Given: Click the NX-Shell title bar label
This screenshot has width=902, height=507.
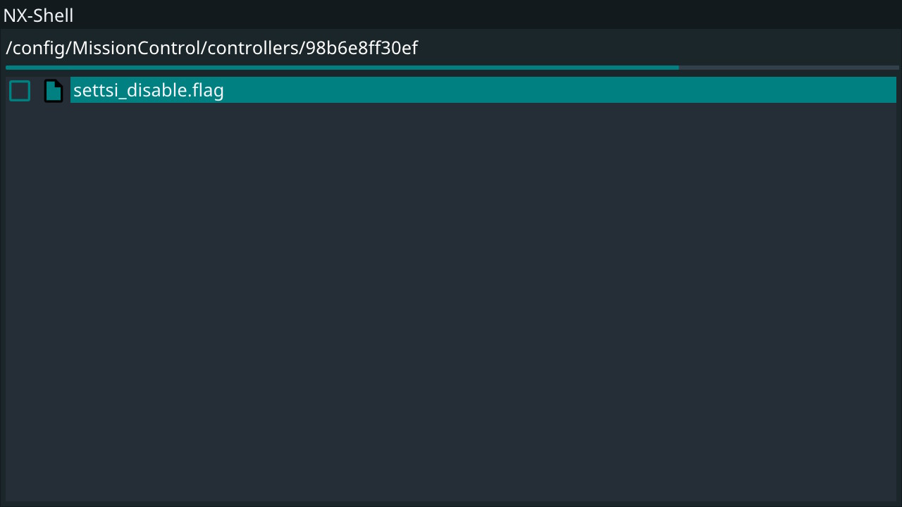Looking at the screenshot, I should (38, 15).
